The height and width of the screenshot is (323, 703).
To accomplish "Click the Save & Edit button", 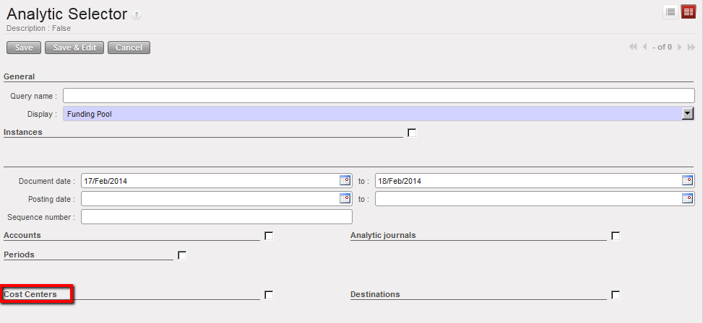I will pyautogui.click(x=74, y=48).
